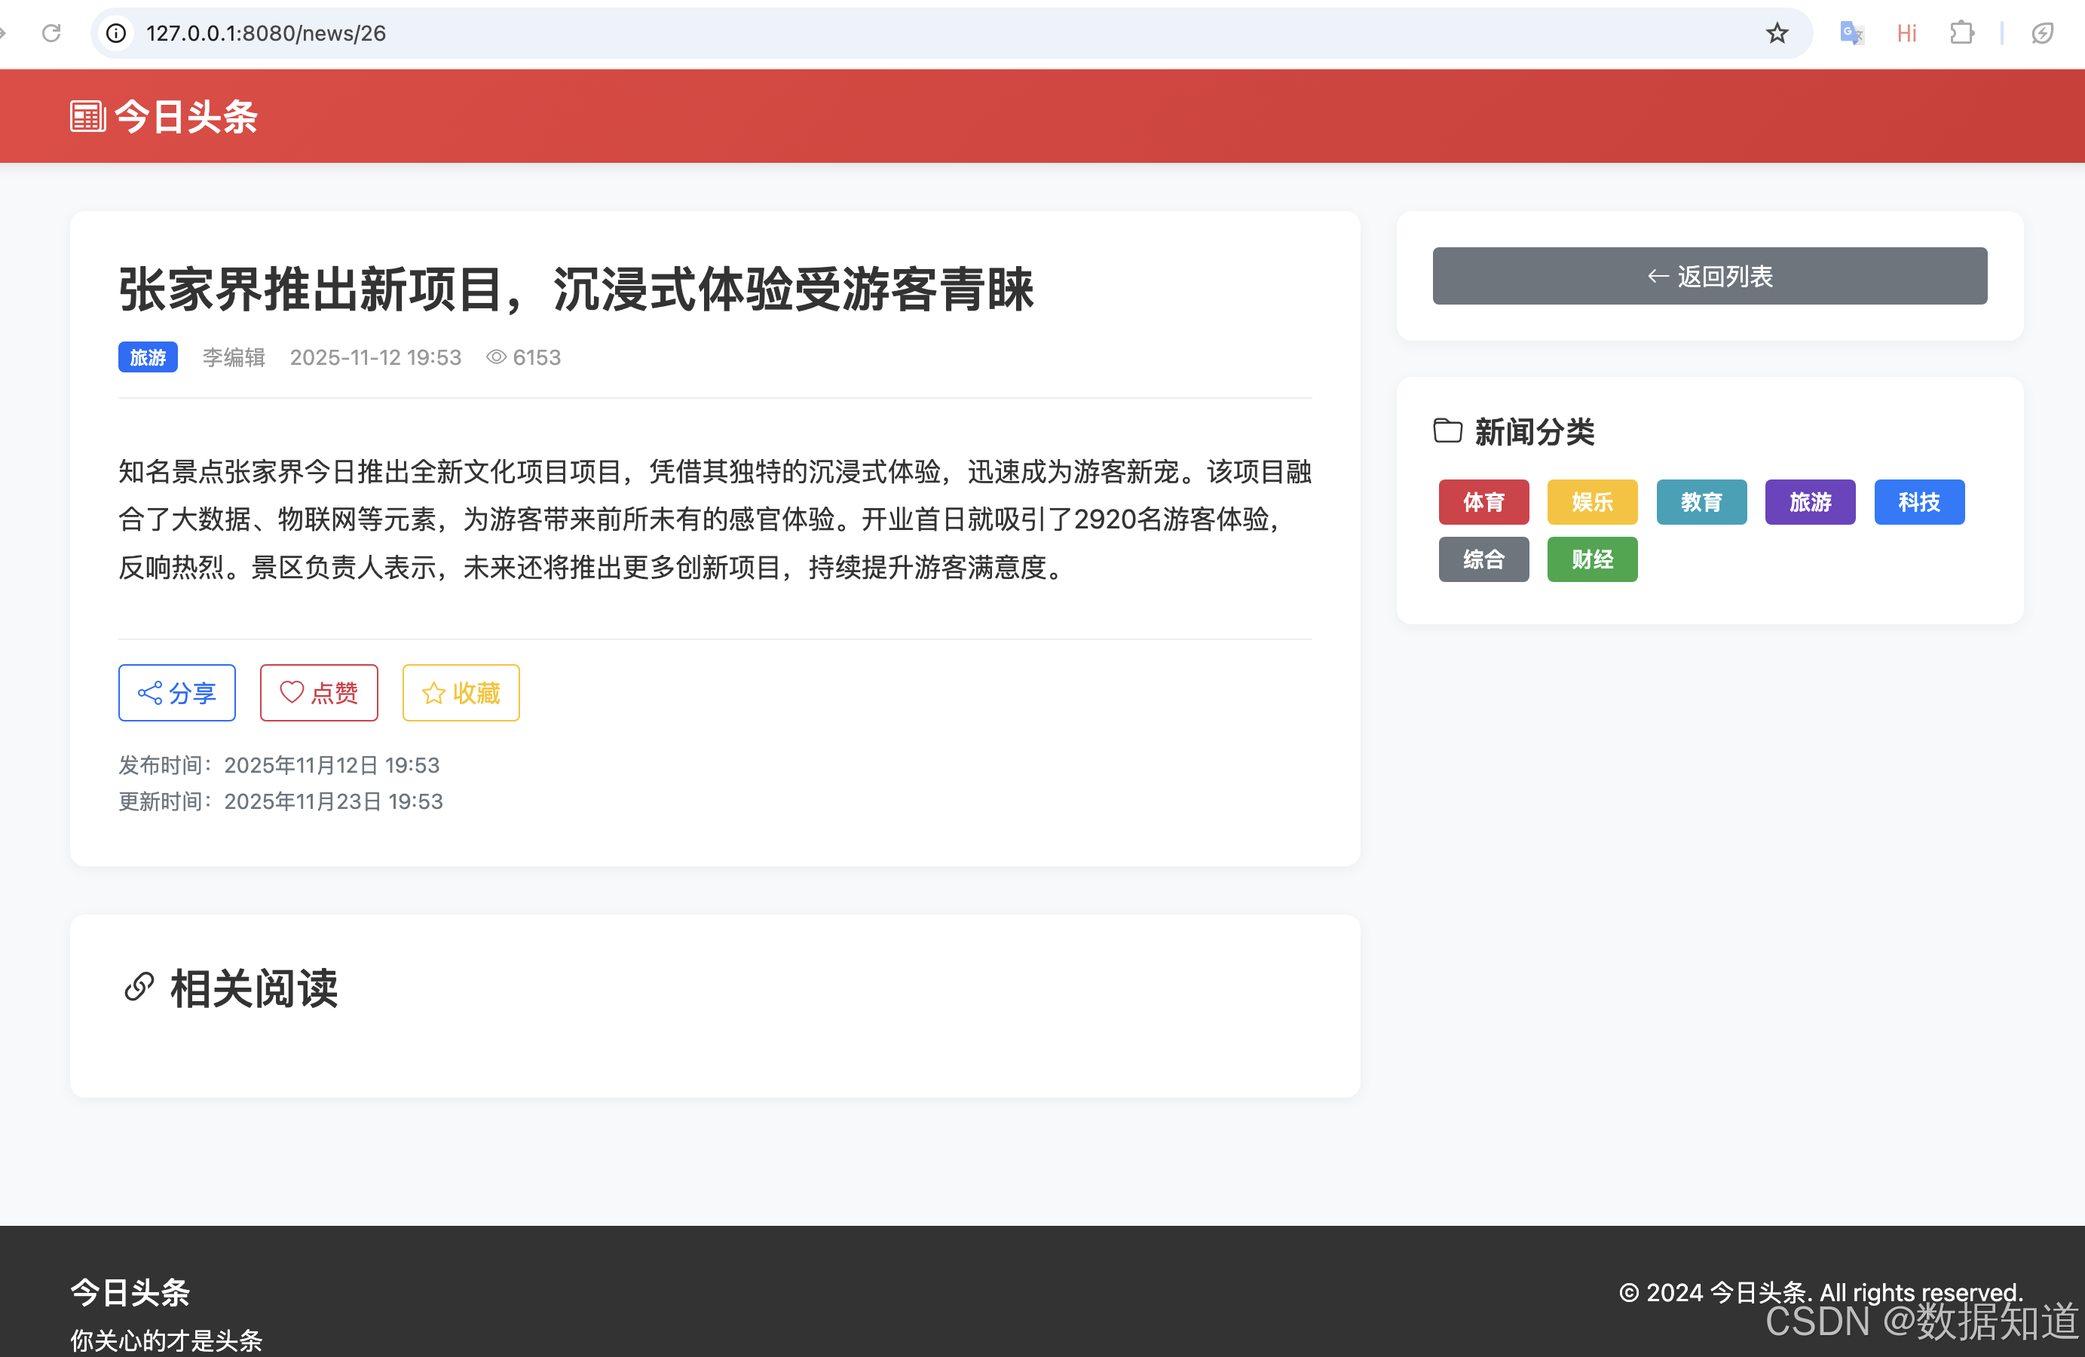Image resolution: width=2085 pixels, height=1357 pixels.
Task: Open the browser extensions puzzle icon
Action: click(1962, 32)
